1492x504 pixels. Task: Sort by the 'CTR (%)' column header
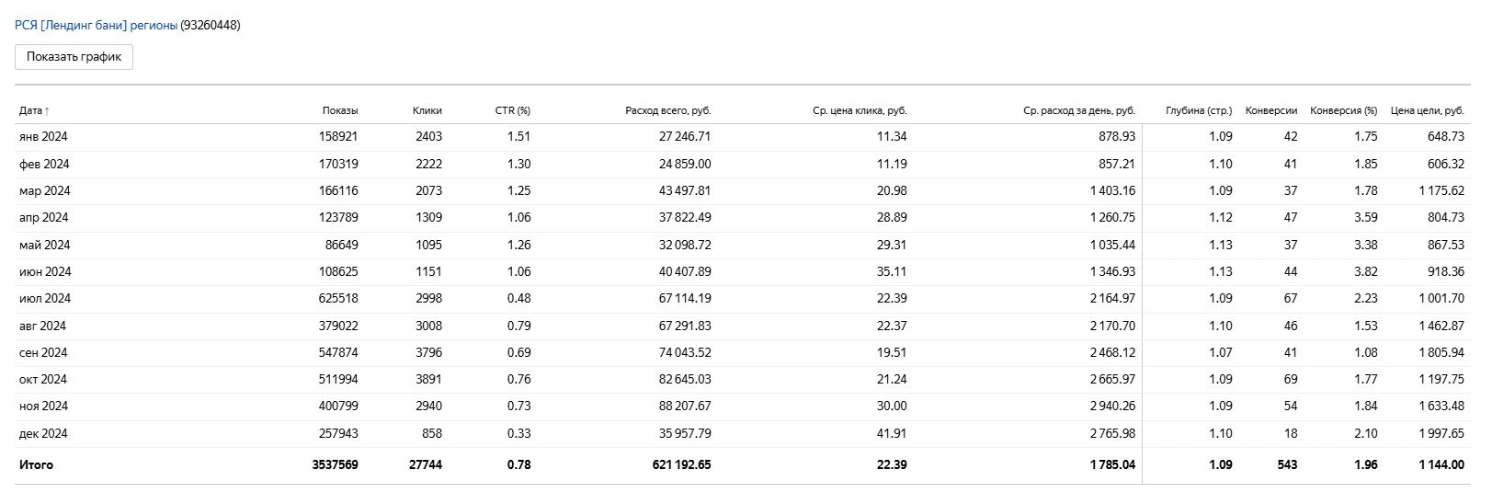(513, 110)
